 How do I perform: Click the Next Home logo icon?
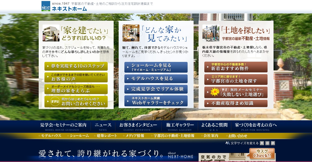point(46,6)
